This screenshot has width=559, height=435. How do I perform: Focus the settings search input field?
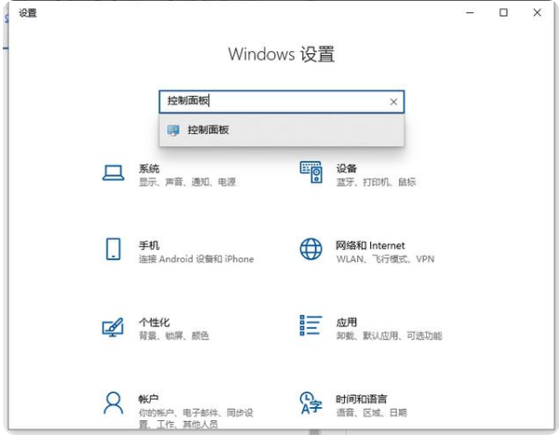(282, 102)
